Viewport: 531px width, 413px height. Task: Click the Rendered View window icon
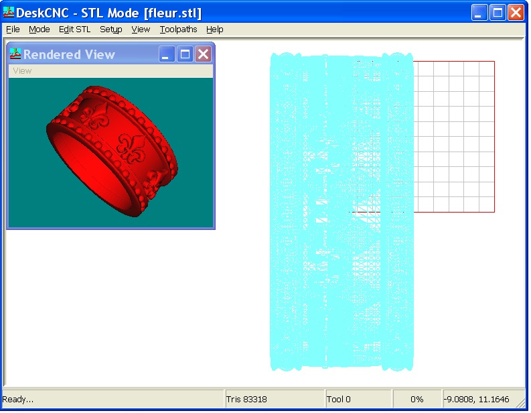pos(15,54)
